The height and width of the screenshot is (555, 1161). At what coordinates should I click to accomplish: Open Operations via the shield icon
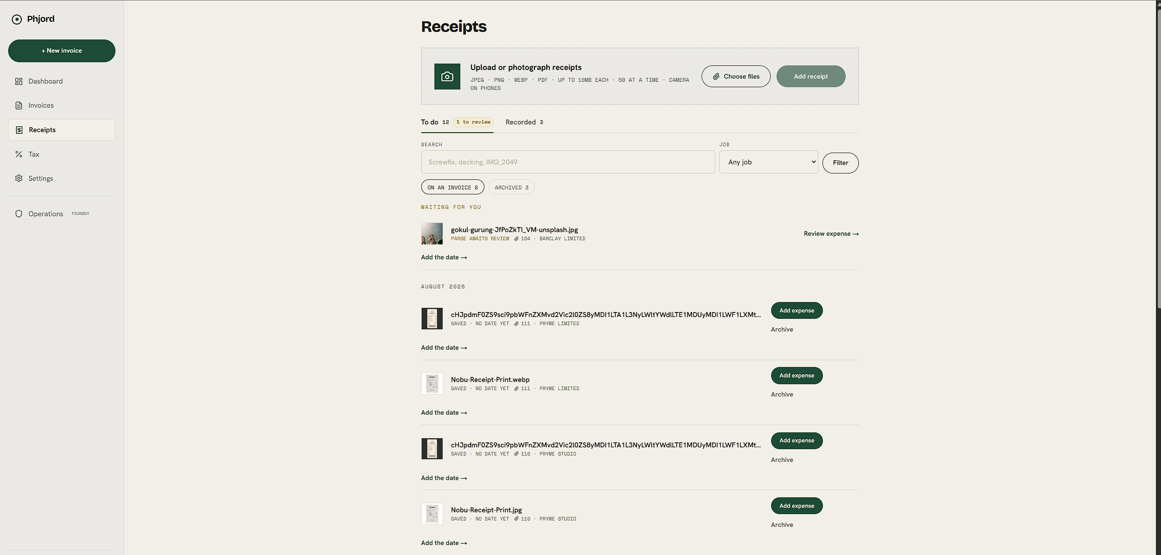click(x=19, y=214)
